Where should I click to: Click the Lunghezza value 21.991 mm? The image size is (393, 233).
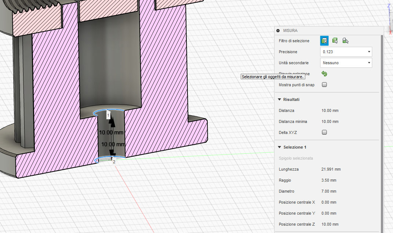click(331, 170)
